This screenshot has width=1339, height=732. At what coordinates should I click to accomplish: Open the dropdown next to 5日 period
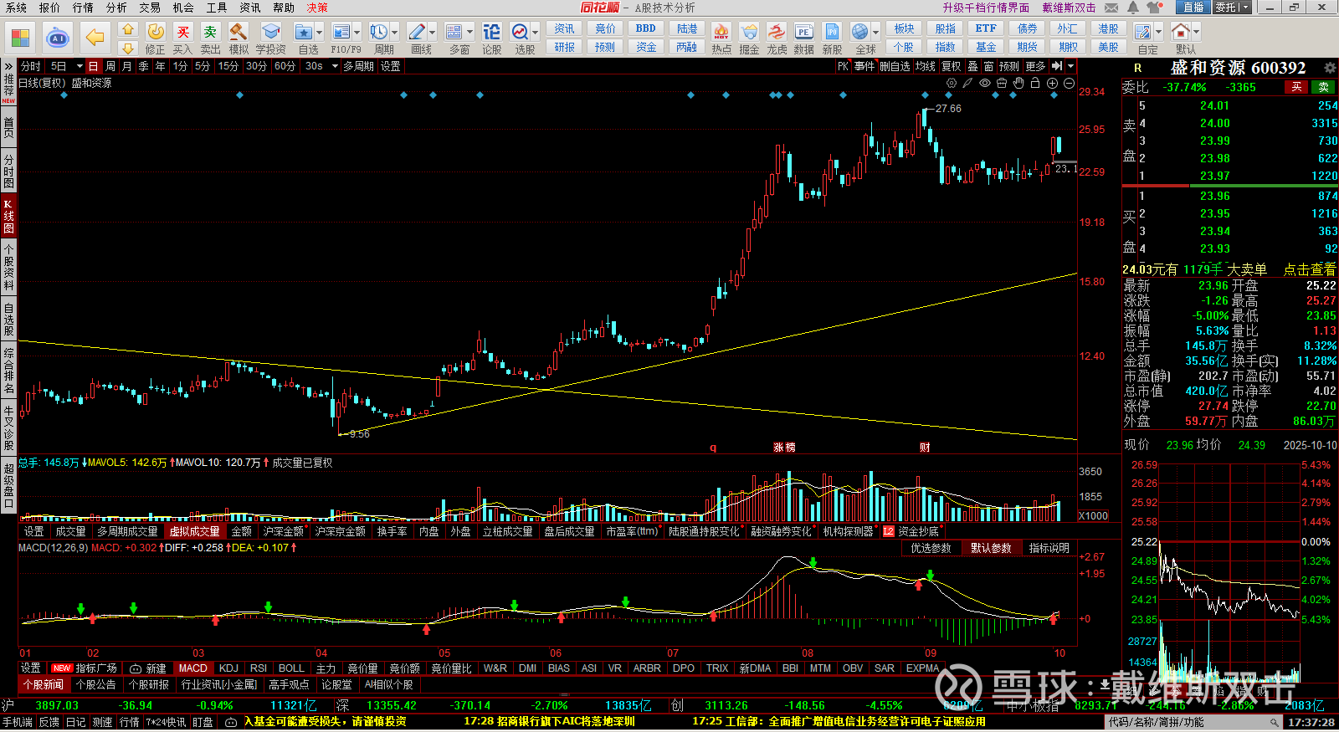point(80,66)
